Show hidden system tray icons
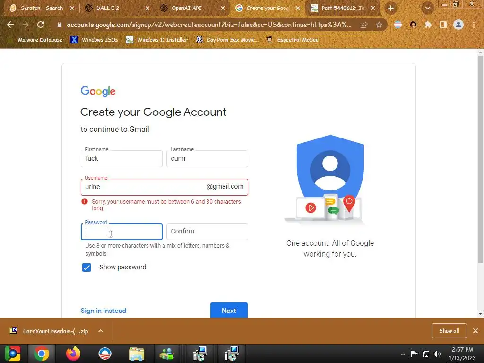The height and width of the screenshot is (363, 484). 403,354
